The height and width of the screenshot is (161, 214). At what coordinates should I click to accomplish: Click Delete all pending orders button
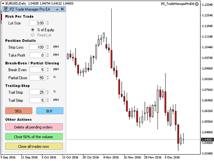[x=34, y=127]
